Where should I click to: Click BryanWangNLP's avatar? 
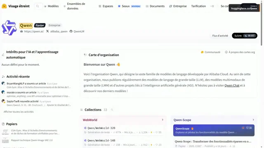[x=3, y=83]
